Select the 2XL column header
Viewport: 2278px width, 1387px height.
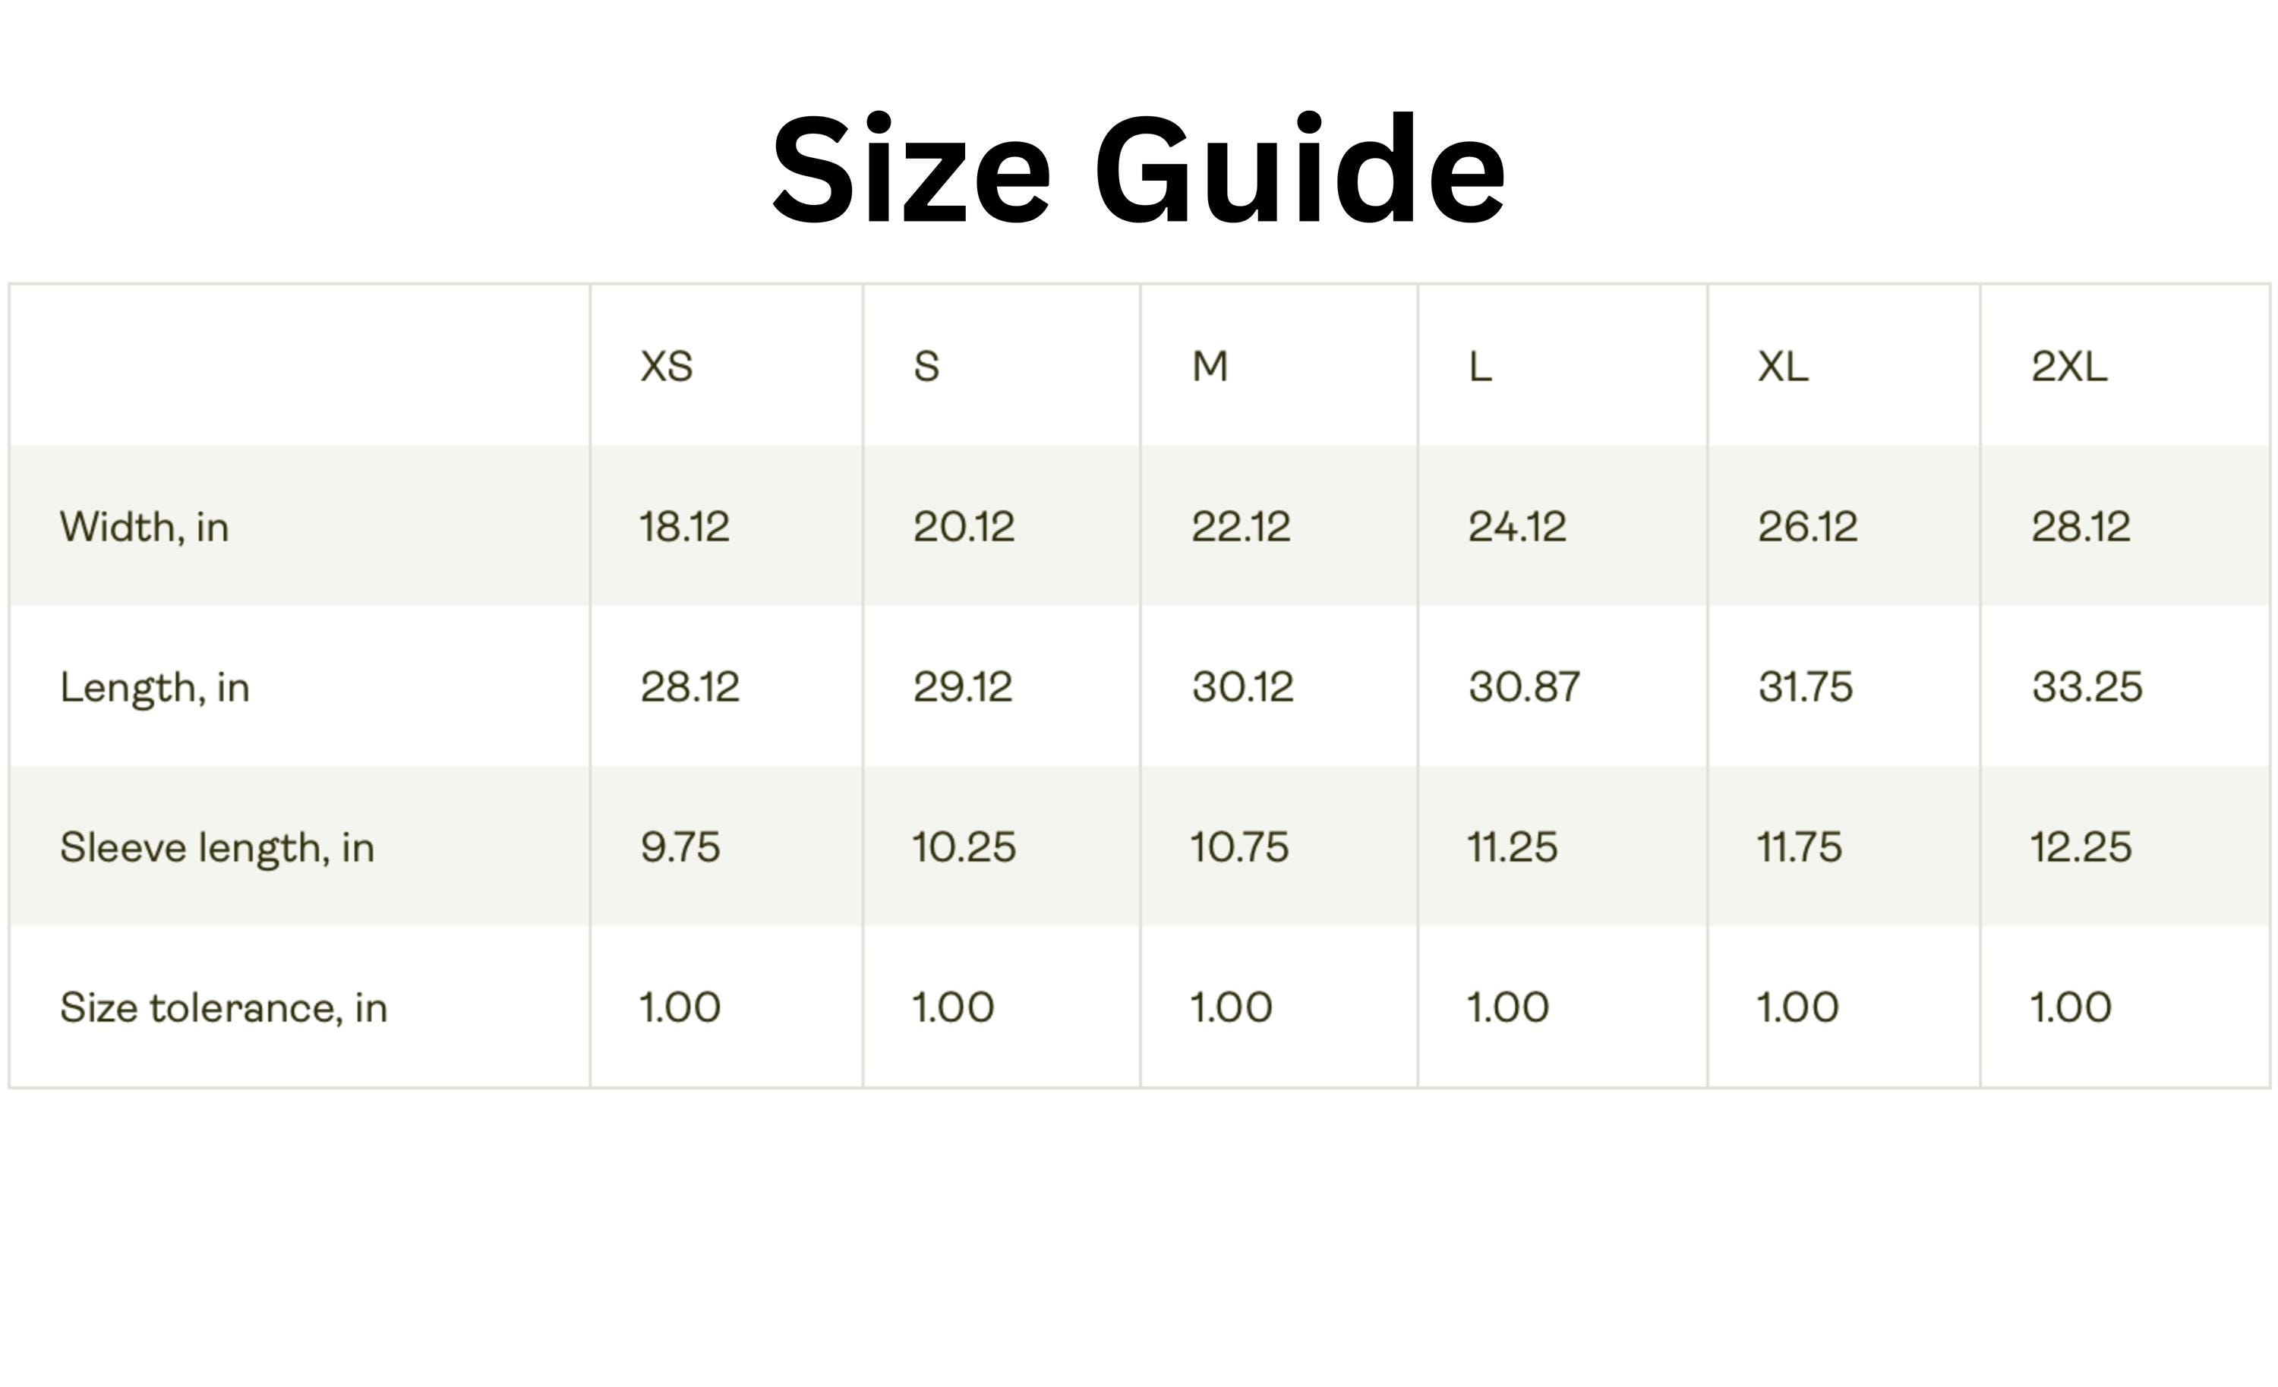coord(2069,366)
